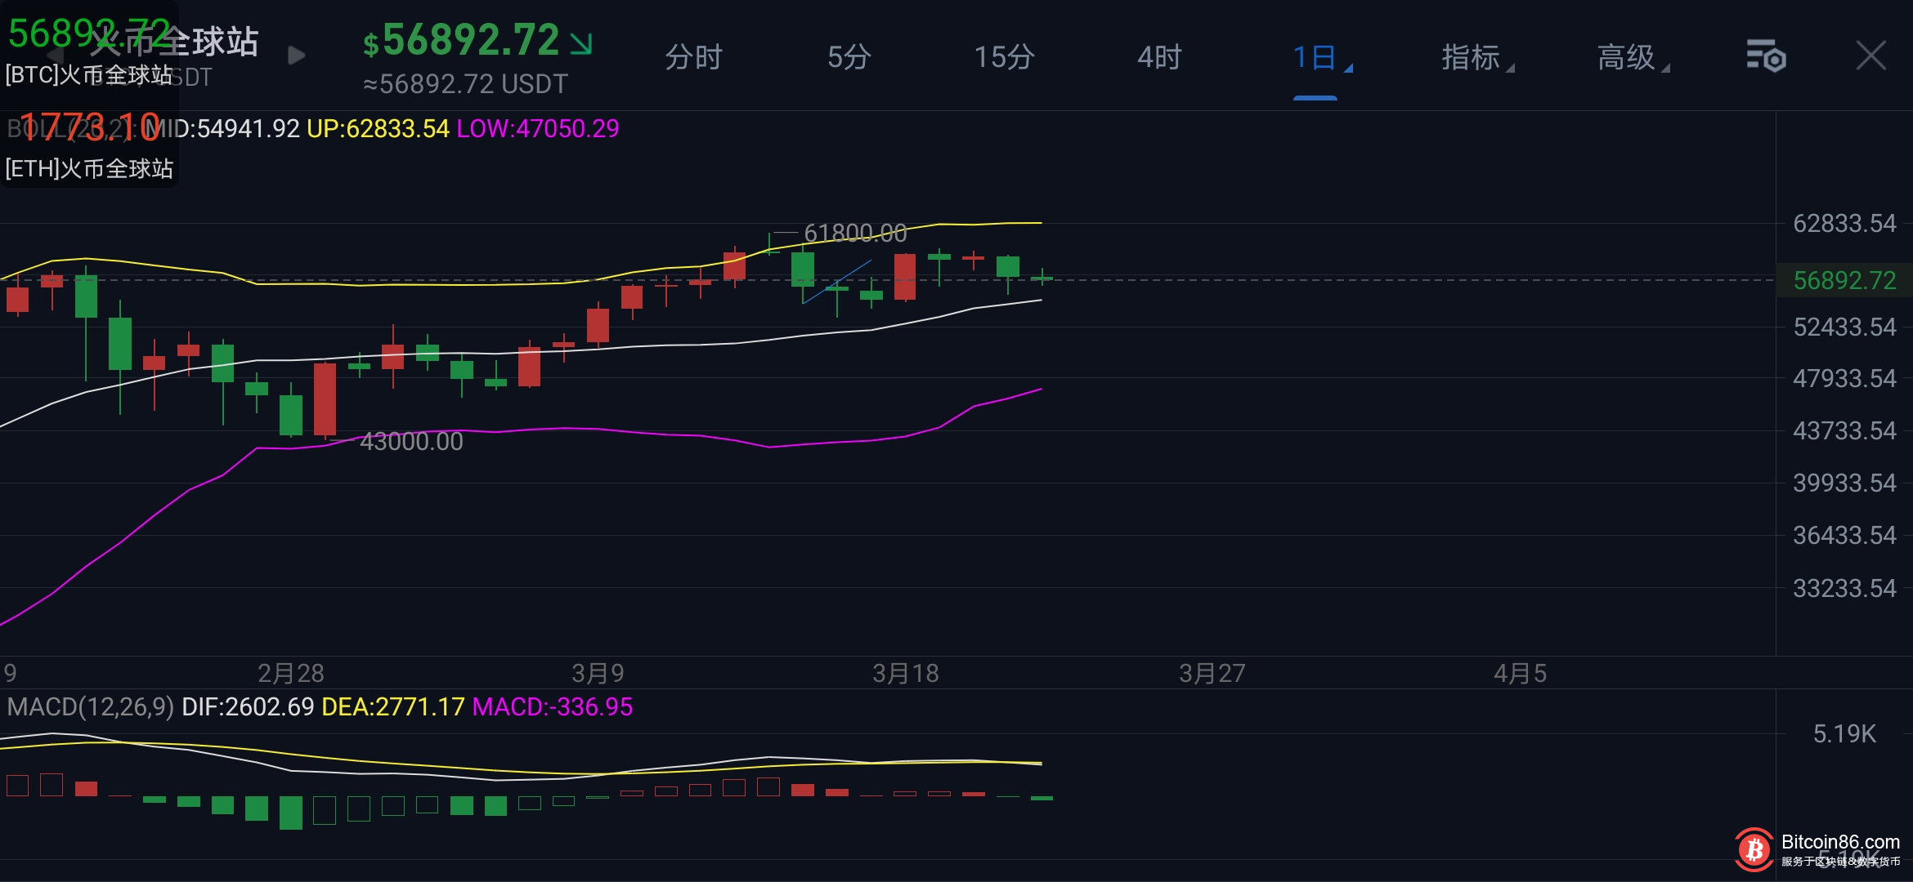This screenshot has height=882, width=1913.
Task: Click the 56892.72 current price axis label
Action: (x=1844, y=280)
